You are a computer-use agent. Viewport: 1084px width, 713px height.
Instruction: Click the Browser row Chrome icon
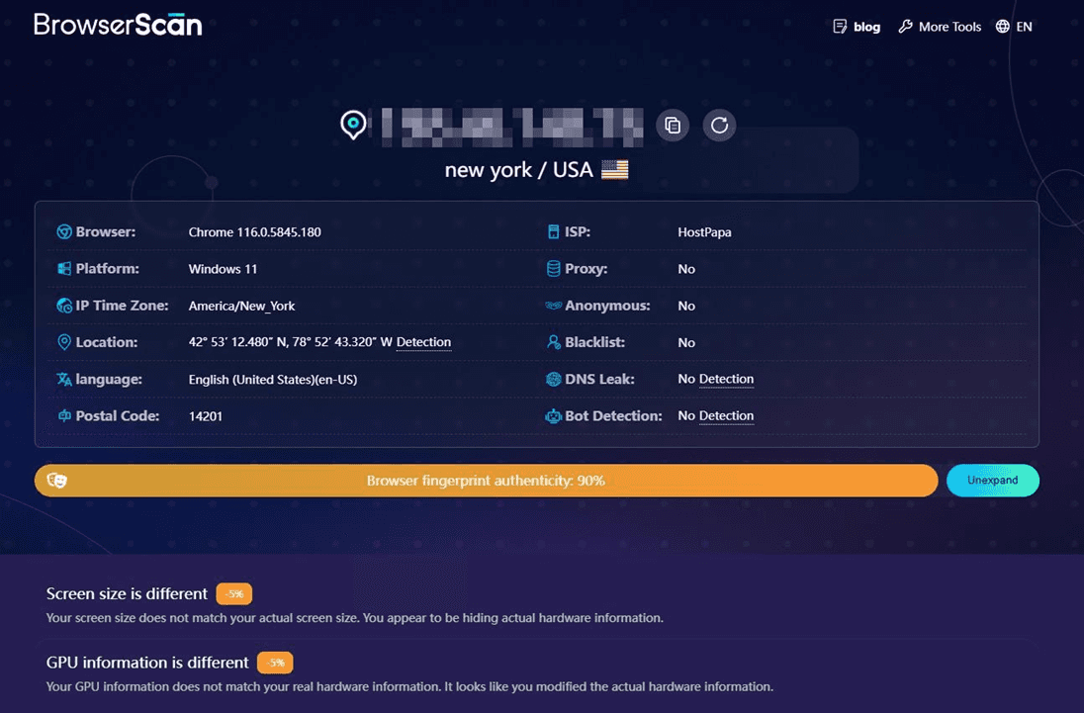pos(64,232)
